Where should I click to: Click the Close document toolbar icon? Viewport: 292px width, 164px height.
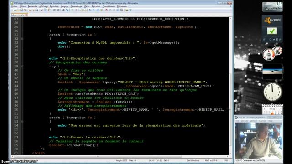click(30, 10)
